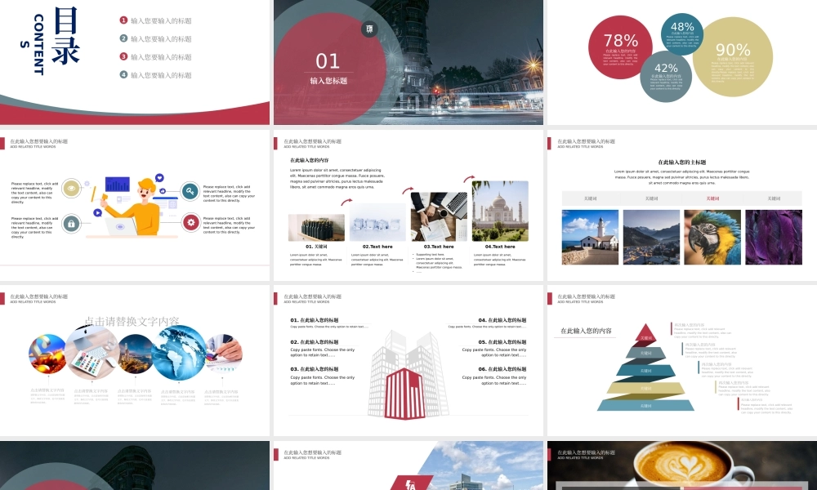The height and width of the screenshot is (490, 817).
Task: Click the lighthouse photo
Action: tap(590, 237)
